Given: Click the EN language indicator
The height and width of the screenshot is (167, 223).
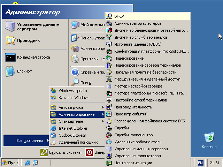Looking at the screenshot, I should (x=200, y=163).
